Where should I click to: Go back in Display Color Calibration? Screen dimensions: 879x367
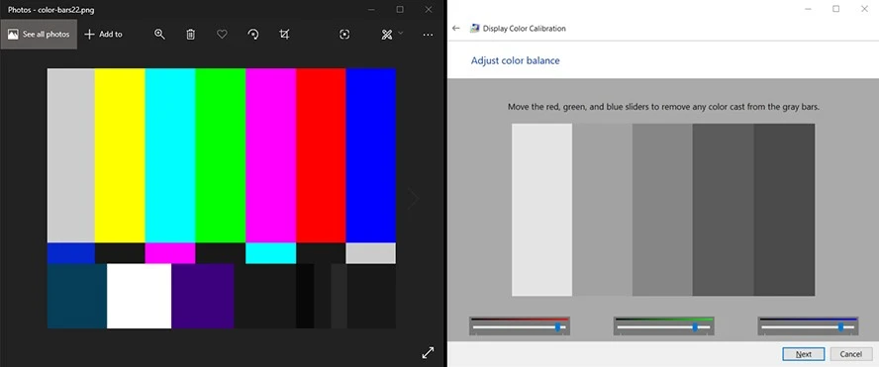point(456,28)
